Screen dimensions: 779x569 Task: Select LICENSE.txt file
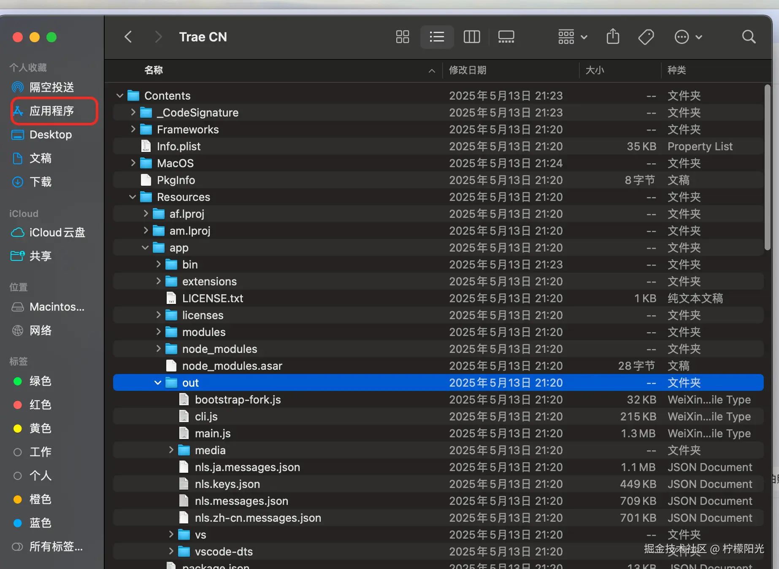coord(438,298)
